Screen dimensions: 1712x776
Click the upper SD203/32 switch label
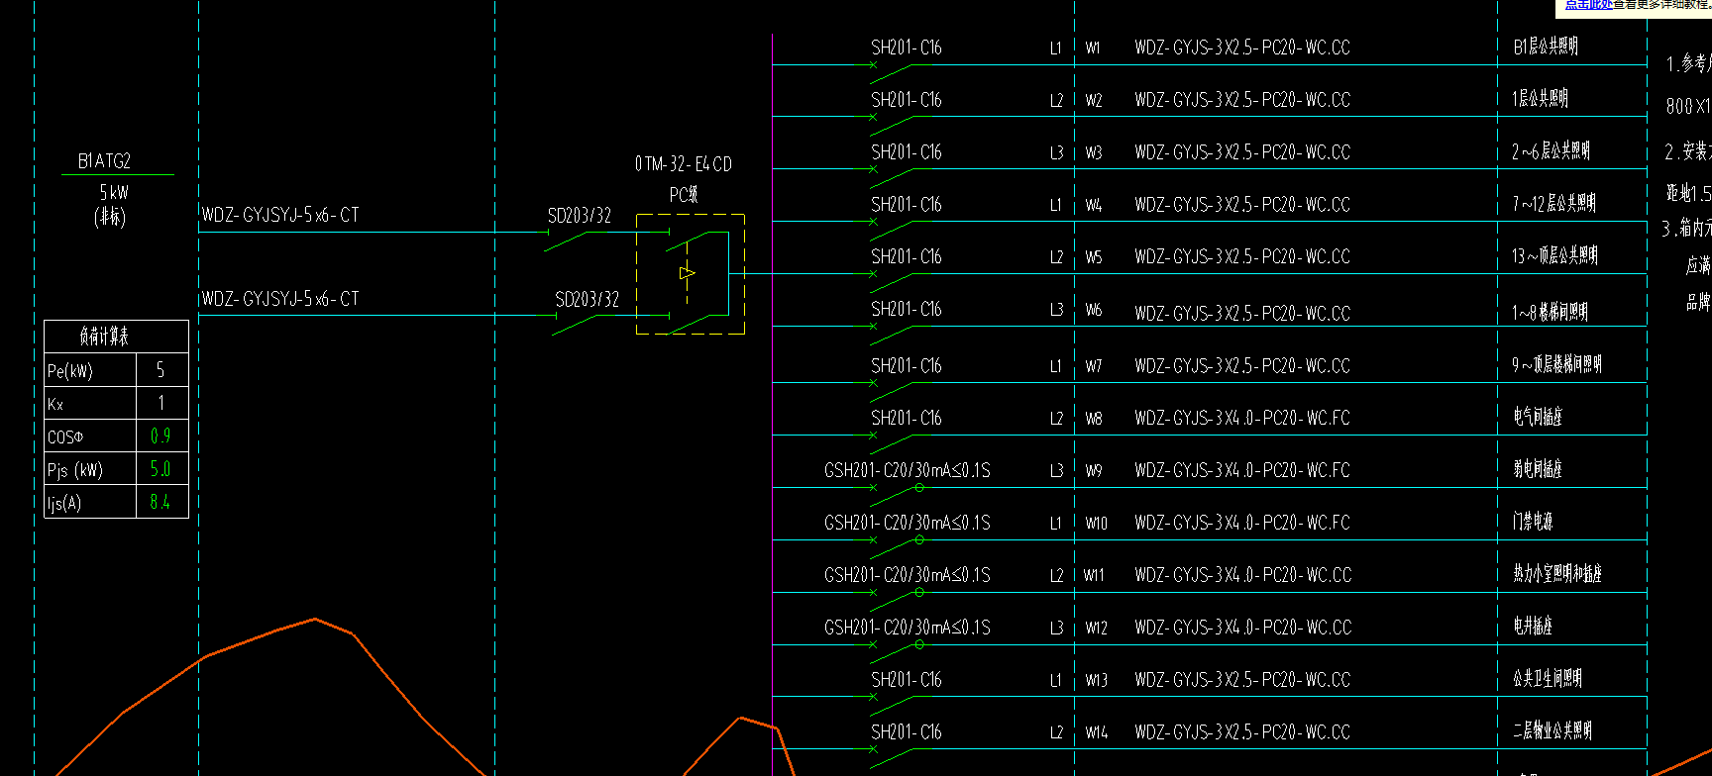click(x=580, y=216)
